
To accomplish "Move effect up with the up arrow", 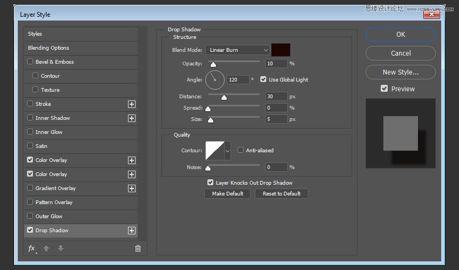I will click(46, 248).
